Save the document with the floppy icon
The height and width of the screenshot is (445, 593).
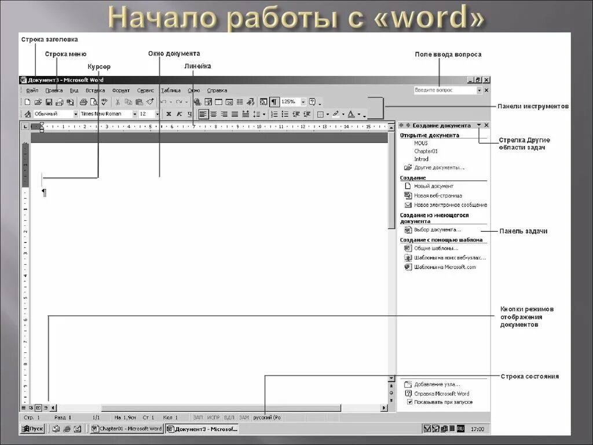click(49, 102)
